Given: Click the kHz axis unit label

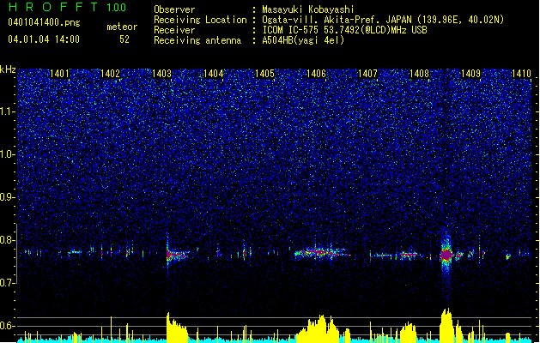Looking at the screenshot, I should (8, 69).
